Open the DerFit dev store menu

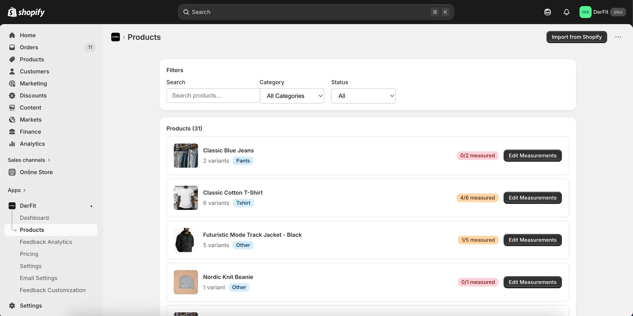pyautogui.click(x=602, y=12)
